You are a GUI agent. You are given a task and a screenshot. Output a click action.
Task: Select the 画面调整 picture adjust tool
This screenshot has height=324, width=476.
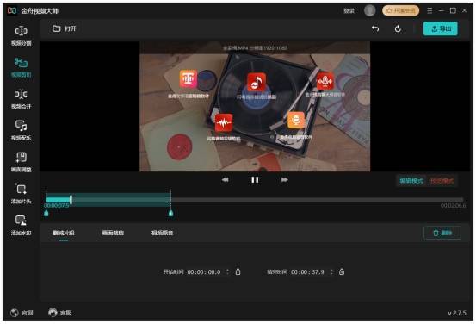coord(21,162)
